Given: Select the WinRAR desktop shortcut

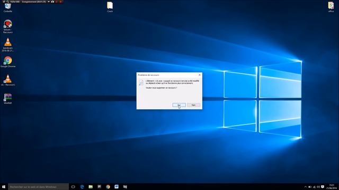Looking at the screenshot, I should click(8, 99).
